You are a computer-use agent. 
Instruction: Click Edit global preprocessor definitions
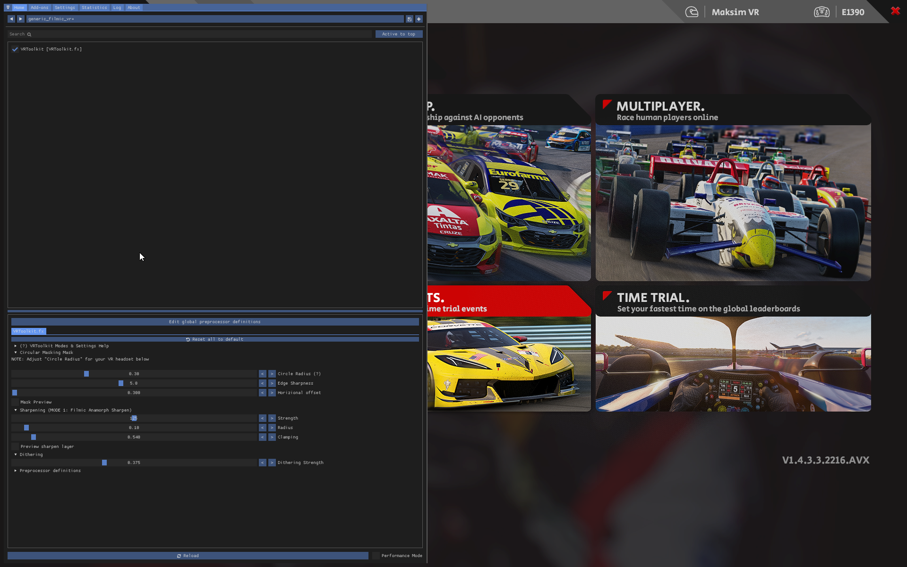click(215, 322)
